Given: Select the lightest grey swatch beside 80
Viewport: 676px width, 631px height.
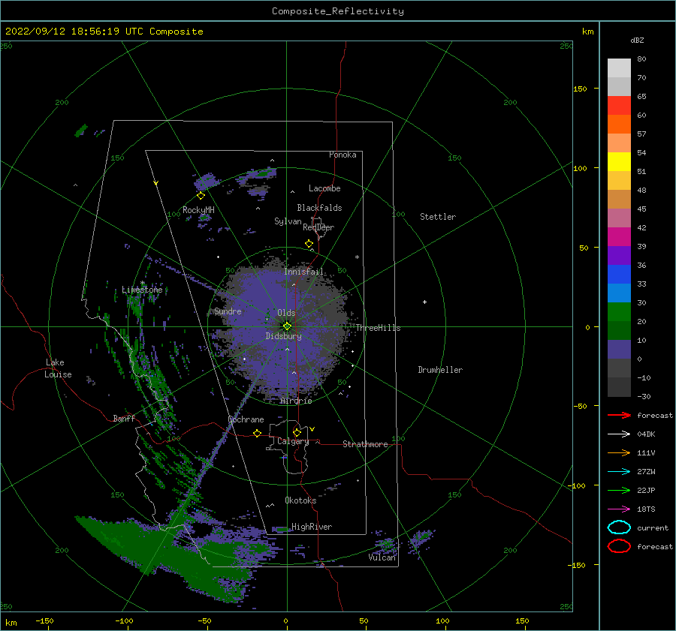Looking at the screenshot, I should tap(619, 68).
